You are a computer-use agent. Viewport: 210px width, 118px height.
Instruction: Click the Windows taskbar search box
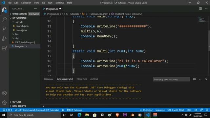click(x=34, y=115)
